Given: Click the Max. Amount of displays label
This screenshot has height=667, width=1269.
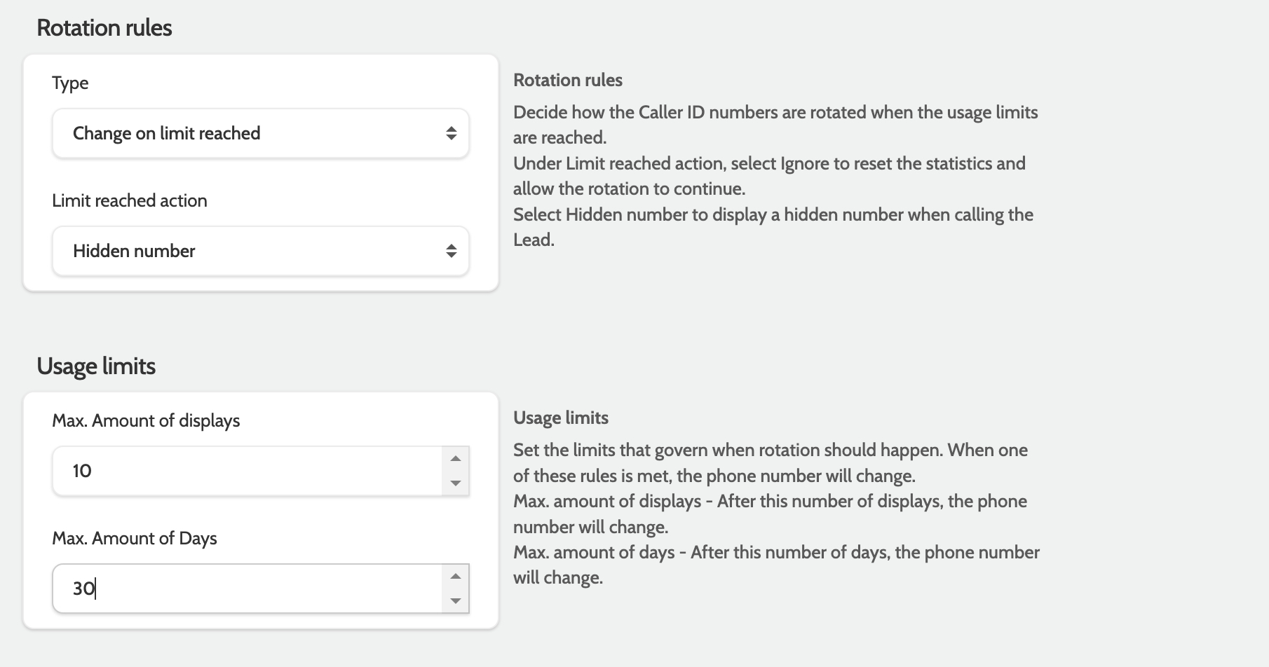Looking at the screenshot, I should pyautogui.click(x=146, y=420).
